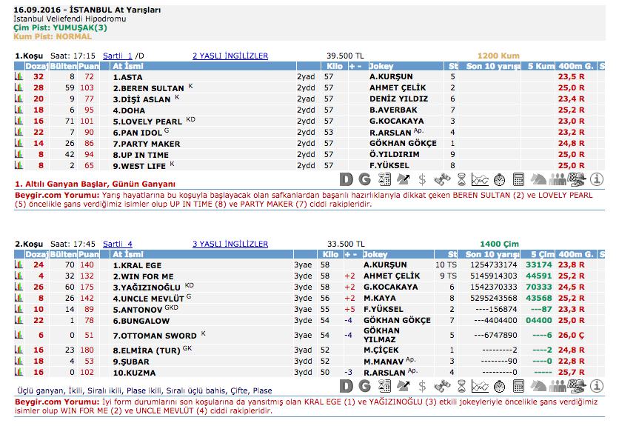
Task: Open the line graph icon for race 1
Action: pyautogui.click(x=481, y=179)
